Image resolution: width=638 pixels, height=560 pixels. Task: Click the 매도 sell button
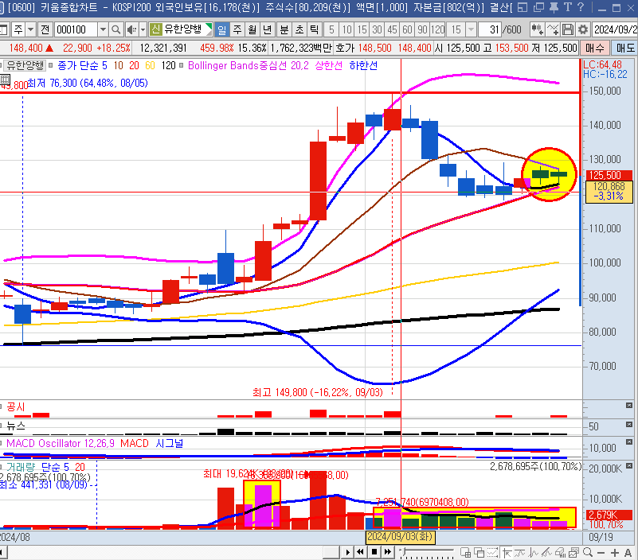pyautogui.click(x=625, y=48)
